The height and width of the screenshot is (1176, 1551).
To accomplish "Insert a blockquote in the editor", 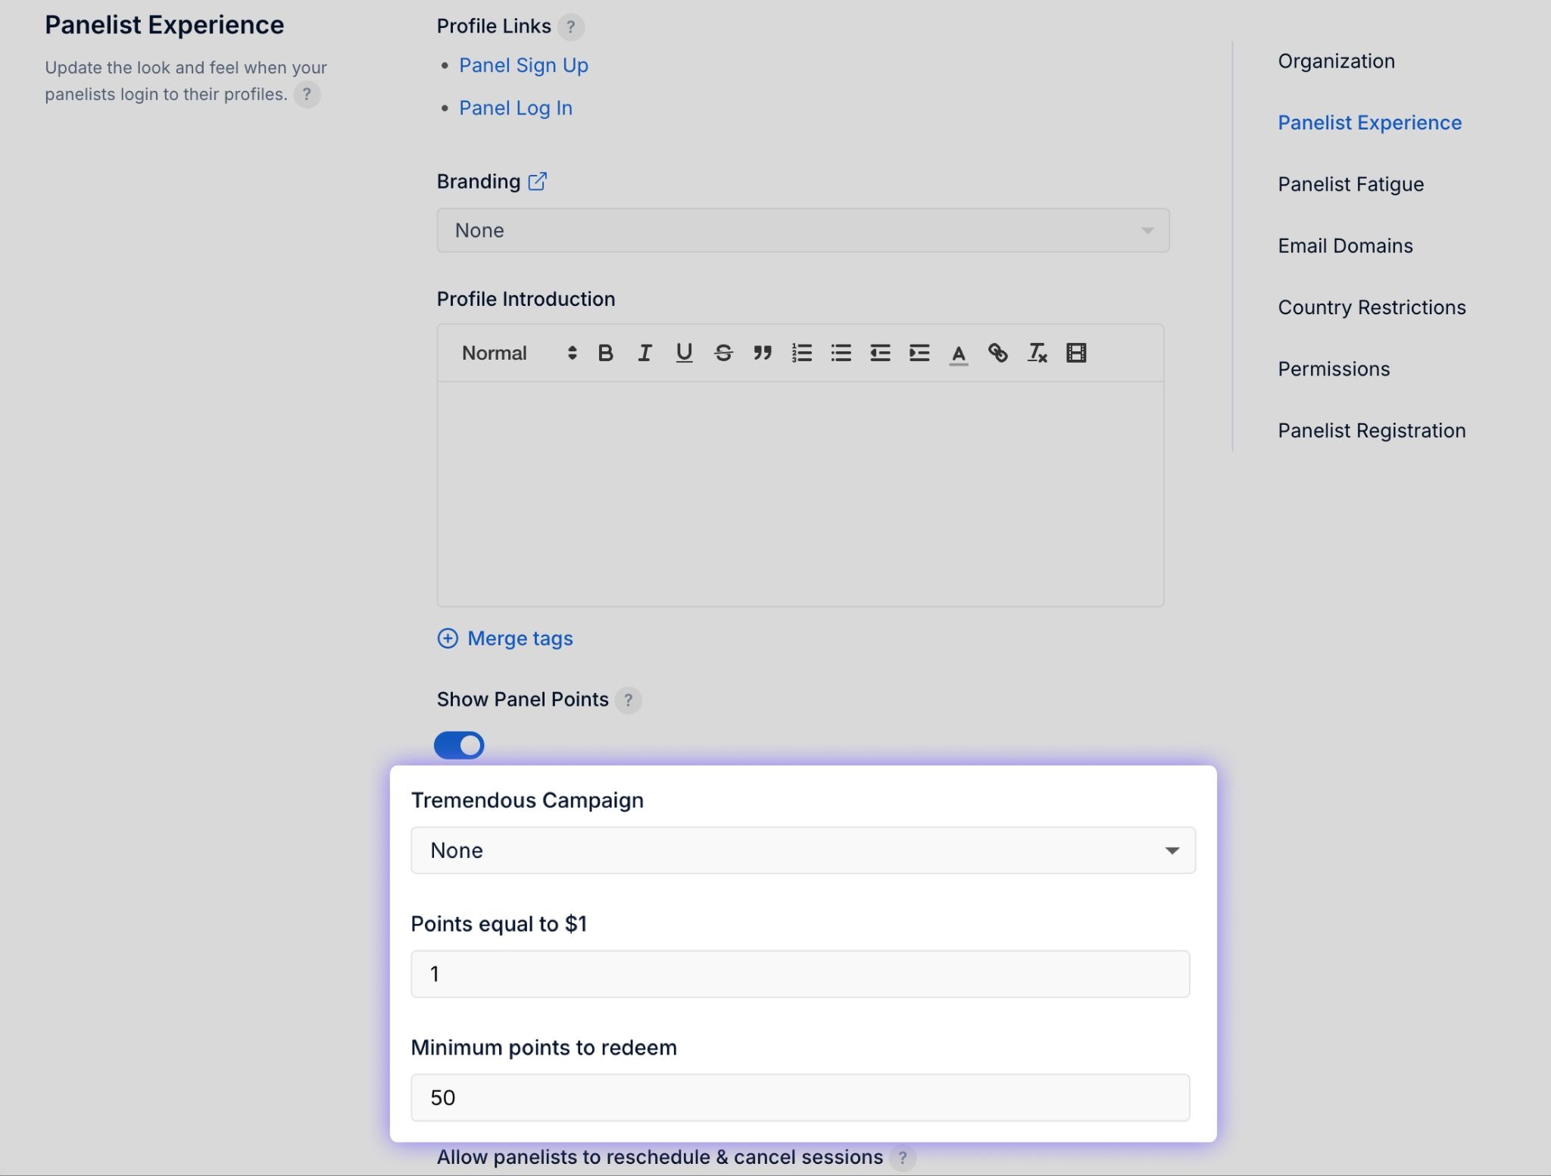I will pos(763,353).
